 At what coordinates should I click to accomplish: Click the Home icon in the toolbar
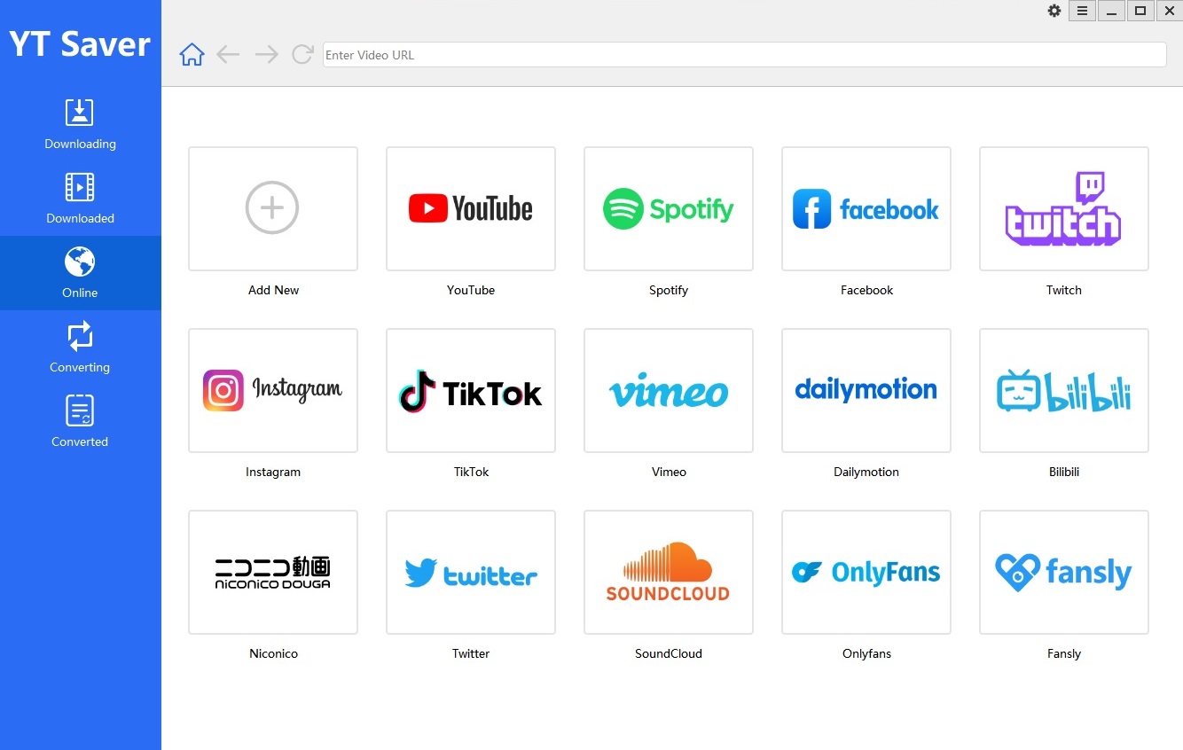(x=192, y=55)
